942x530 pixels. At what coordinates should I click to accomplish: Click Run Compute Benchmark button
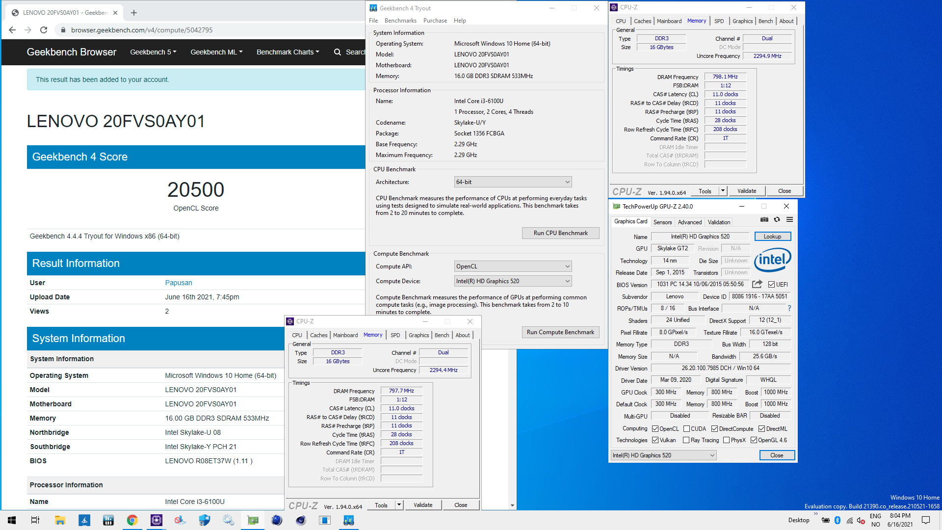(x=560, y=332)
